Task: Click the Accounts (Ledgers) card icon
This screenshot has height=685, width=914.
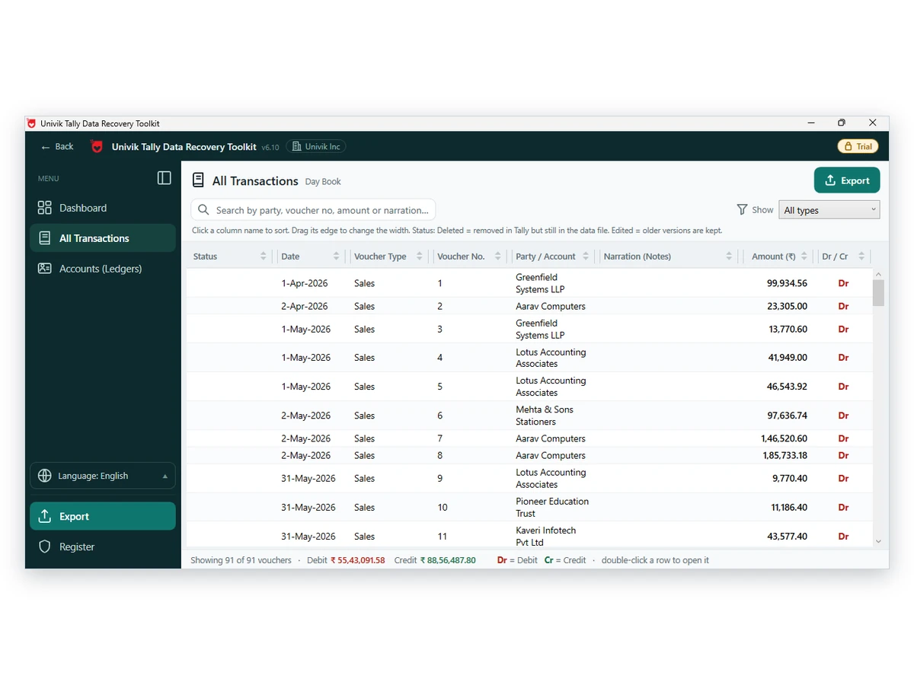Action: [45, 269]
